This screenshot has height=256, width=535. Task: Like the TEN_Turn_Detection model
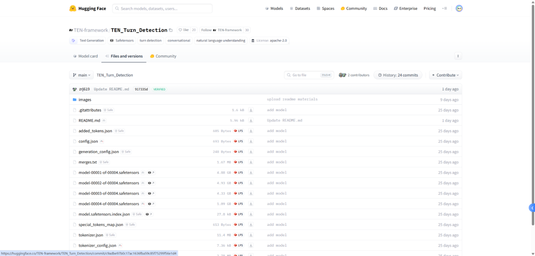click(184, 30)
